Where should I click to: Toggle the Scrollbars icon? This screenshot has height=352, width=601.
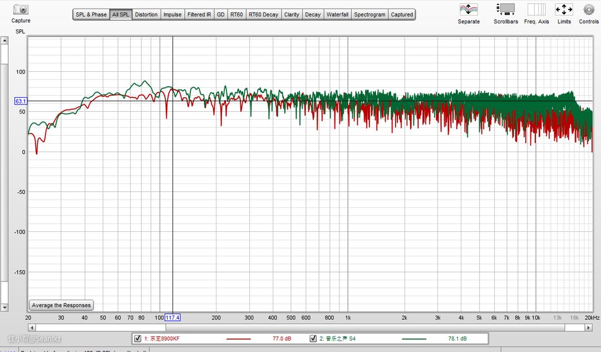505,9
